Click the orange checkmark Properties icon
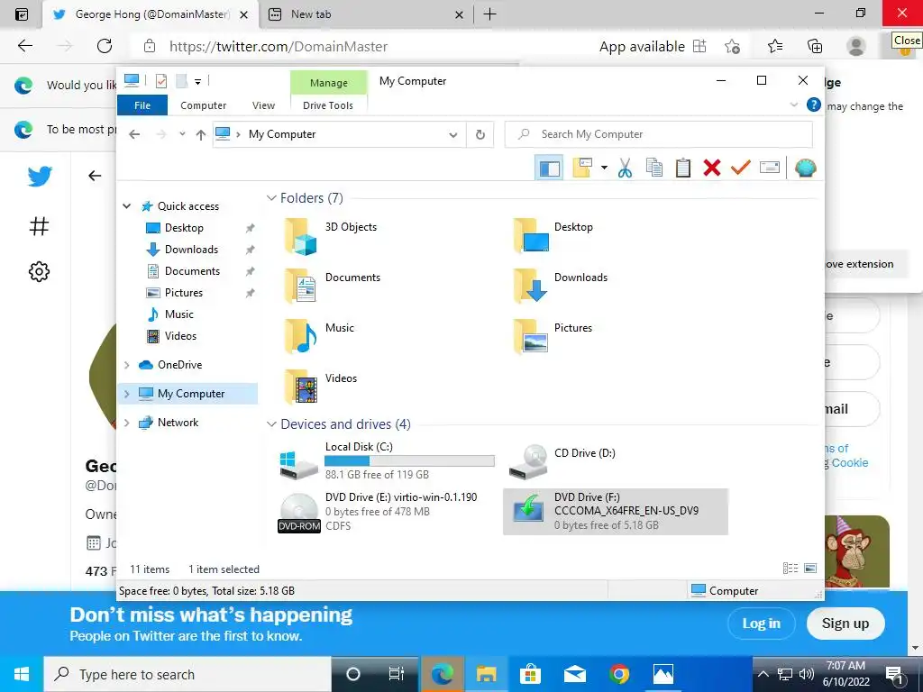The width and height of the screenshot is (923, 692). (741, 168)
